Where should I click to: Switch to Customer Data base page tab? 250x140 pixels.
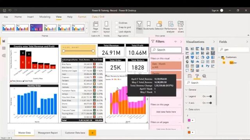(x=75, y=133)
